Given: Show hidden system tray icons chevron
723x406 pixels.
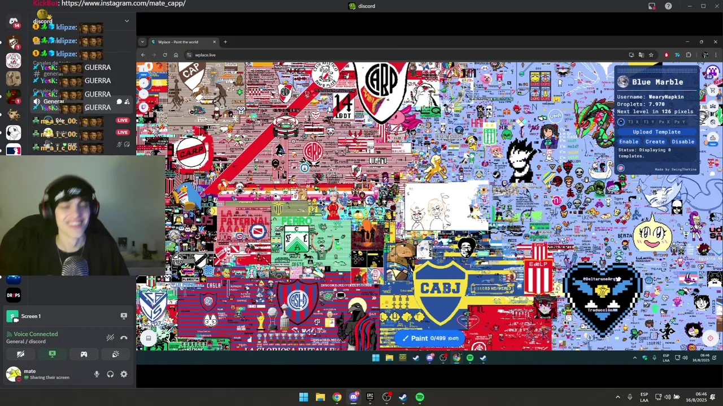Looking at the screenshot, I should 617,397.
